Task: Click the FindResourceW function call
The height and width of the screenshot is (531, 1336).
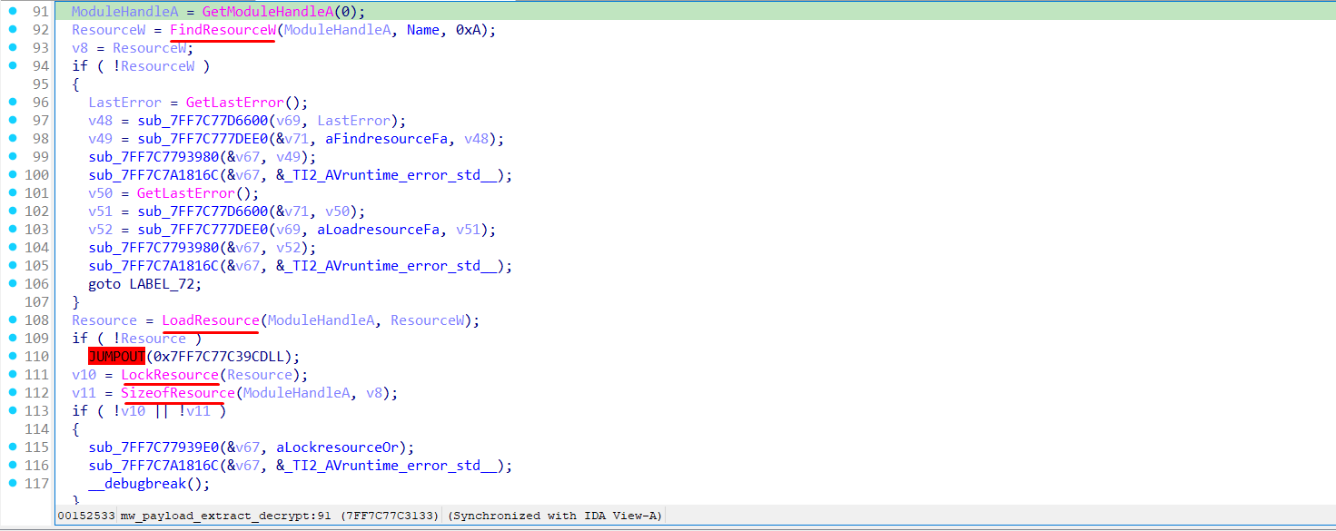Action: point(223,30)
